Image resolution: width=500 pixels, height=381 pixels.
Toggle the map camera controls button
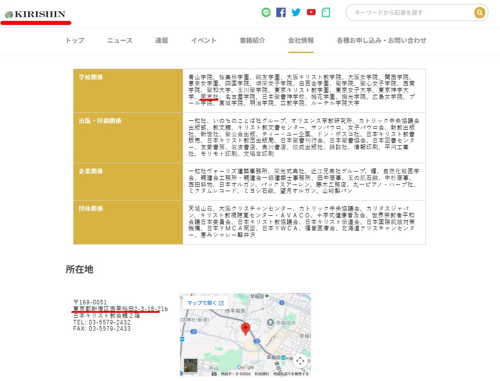point(300,361)
